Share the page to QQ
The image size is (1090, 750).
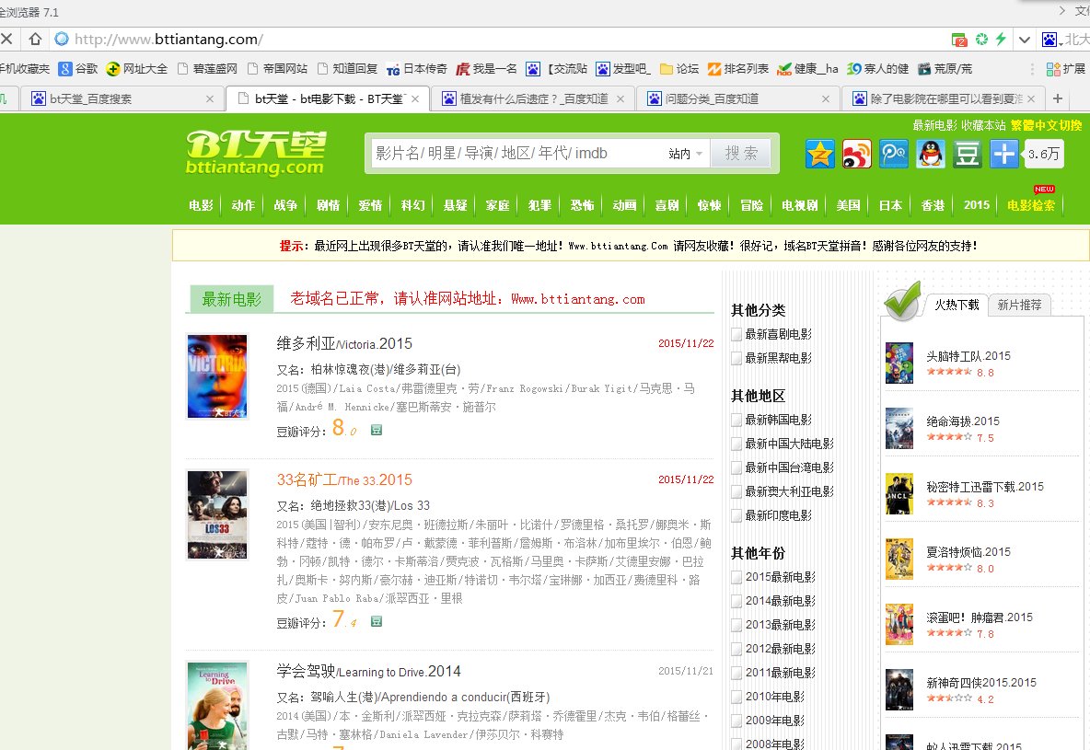click(929, 155)
